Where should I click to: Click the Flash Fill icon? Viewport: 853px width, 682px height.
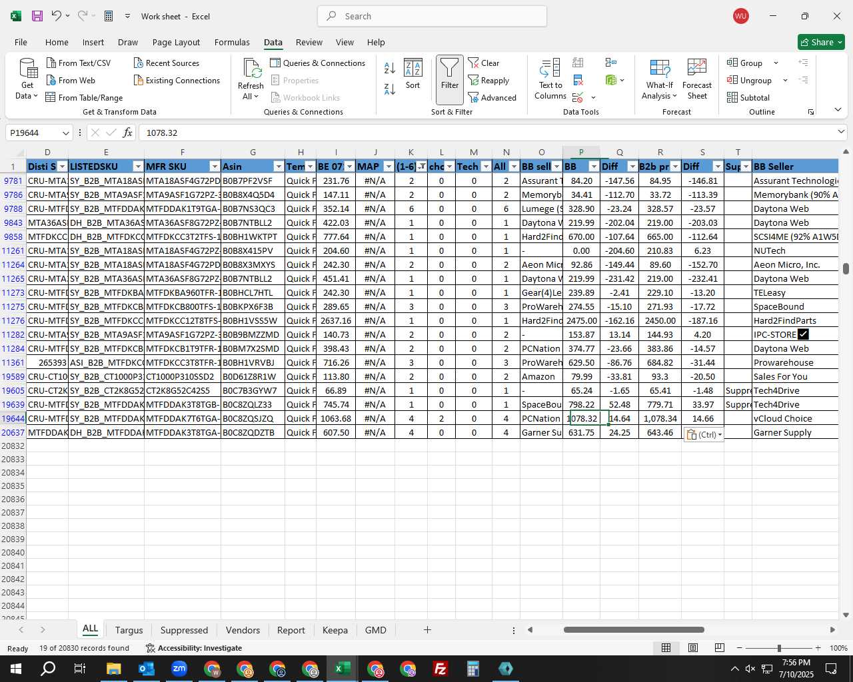tap(578, 63)
